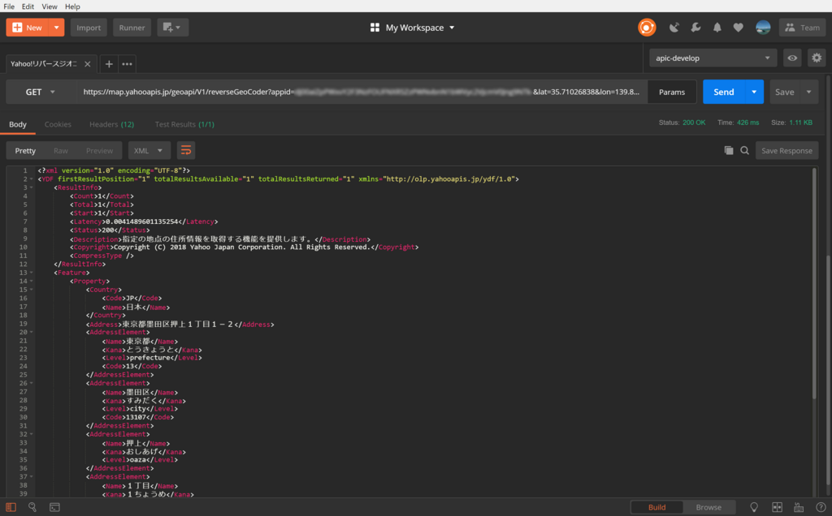Open the notifications bell icon

(717, 28)
